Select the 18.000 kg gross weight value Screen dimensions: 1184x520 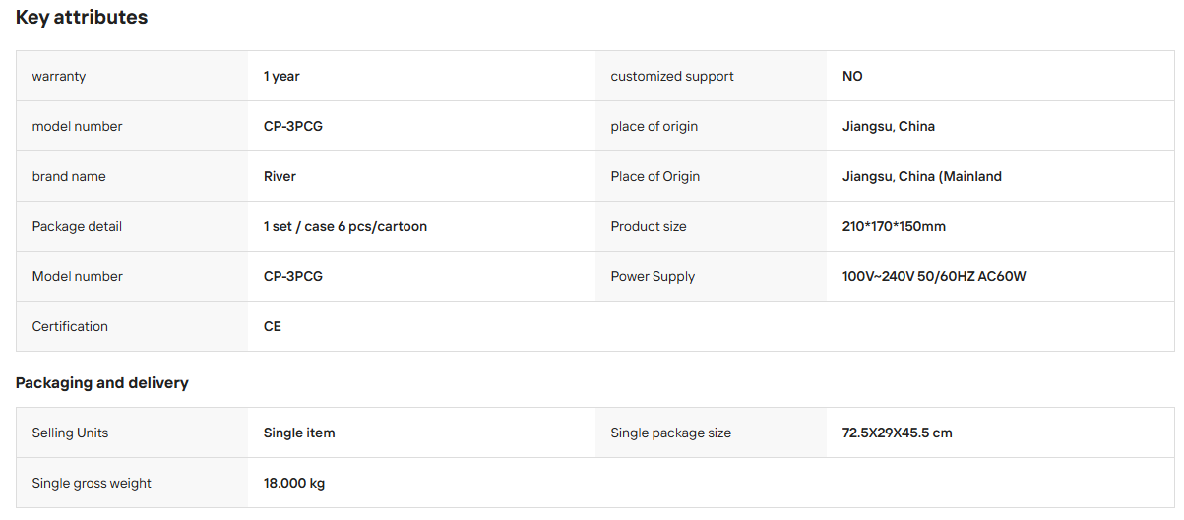(x=294, y=483)
